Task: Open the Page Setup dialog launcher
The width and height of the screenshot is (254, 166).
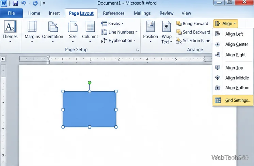Action: (137, 50)
